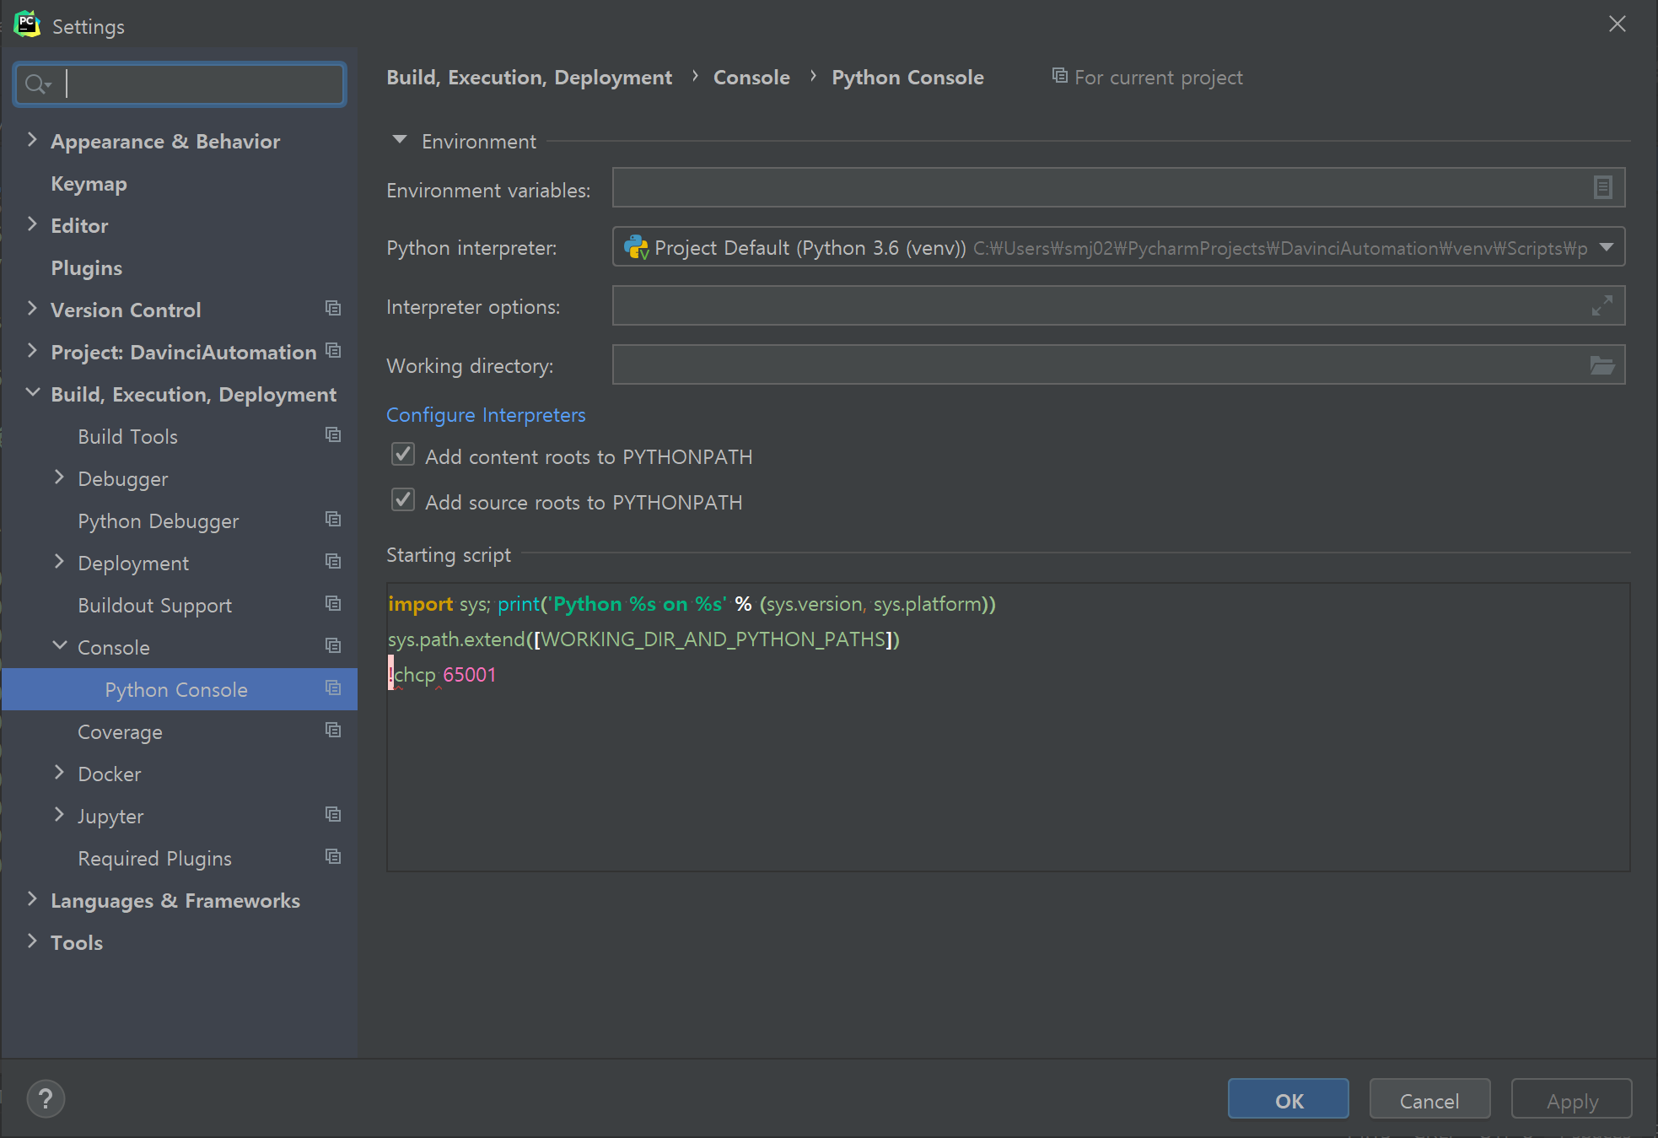Click project-level icon beside Python Debugger
Viewport: 1658px width, 1138px height.
[x=333, y=520]
